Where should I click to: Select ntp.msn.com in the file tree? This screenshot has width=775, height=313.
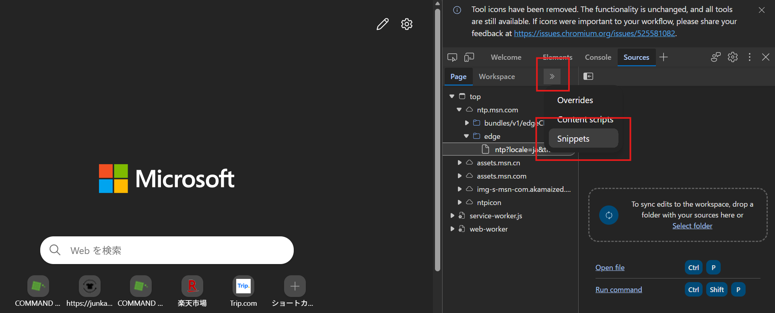(497, 110)
